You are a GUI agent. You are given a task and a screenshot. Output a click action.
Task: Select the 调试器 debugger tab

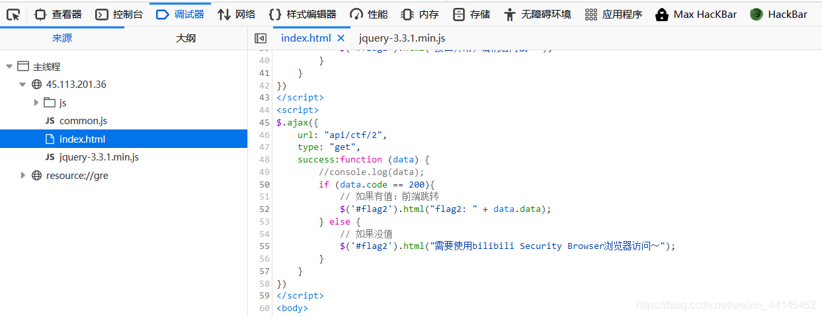[180, 14]
